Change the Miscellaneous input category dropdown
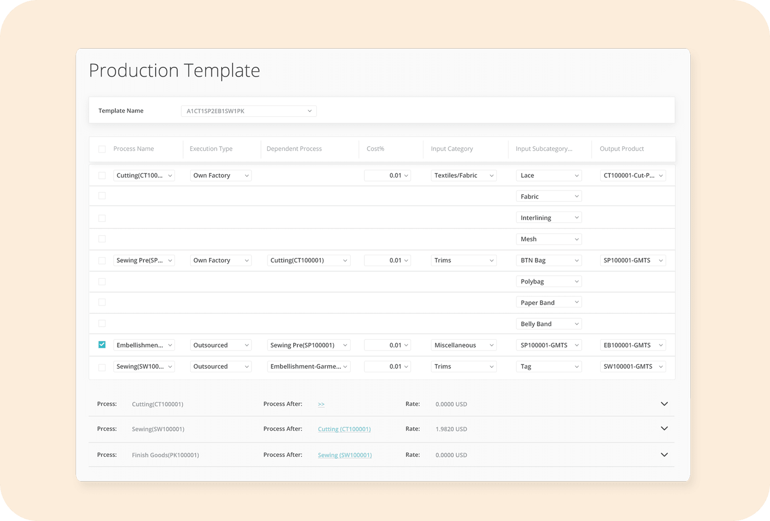The height and width of the screenshot is (521, 770). (463, 345)
